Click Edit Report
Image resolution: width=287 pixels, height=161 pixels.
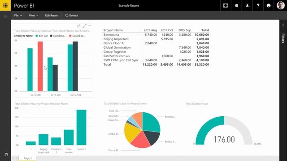(x=52, y=16)
